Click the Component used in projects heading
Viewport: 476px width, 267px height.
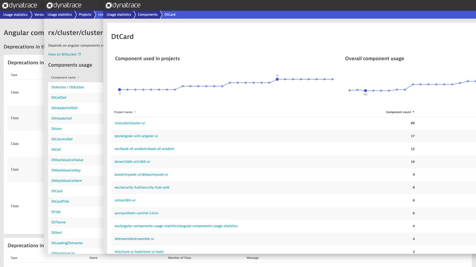click(147, 59)
